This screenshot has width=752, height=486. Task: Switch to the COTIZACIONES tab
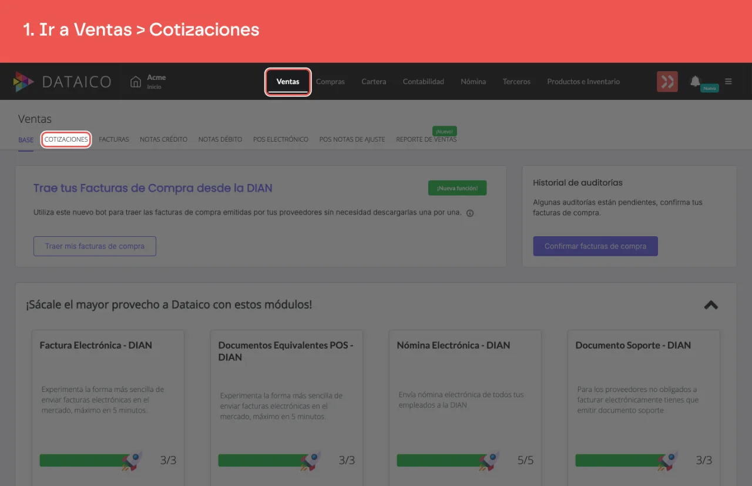coord(66,140)
